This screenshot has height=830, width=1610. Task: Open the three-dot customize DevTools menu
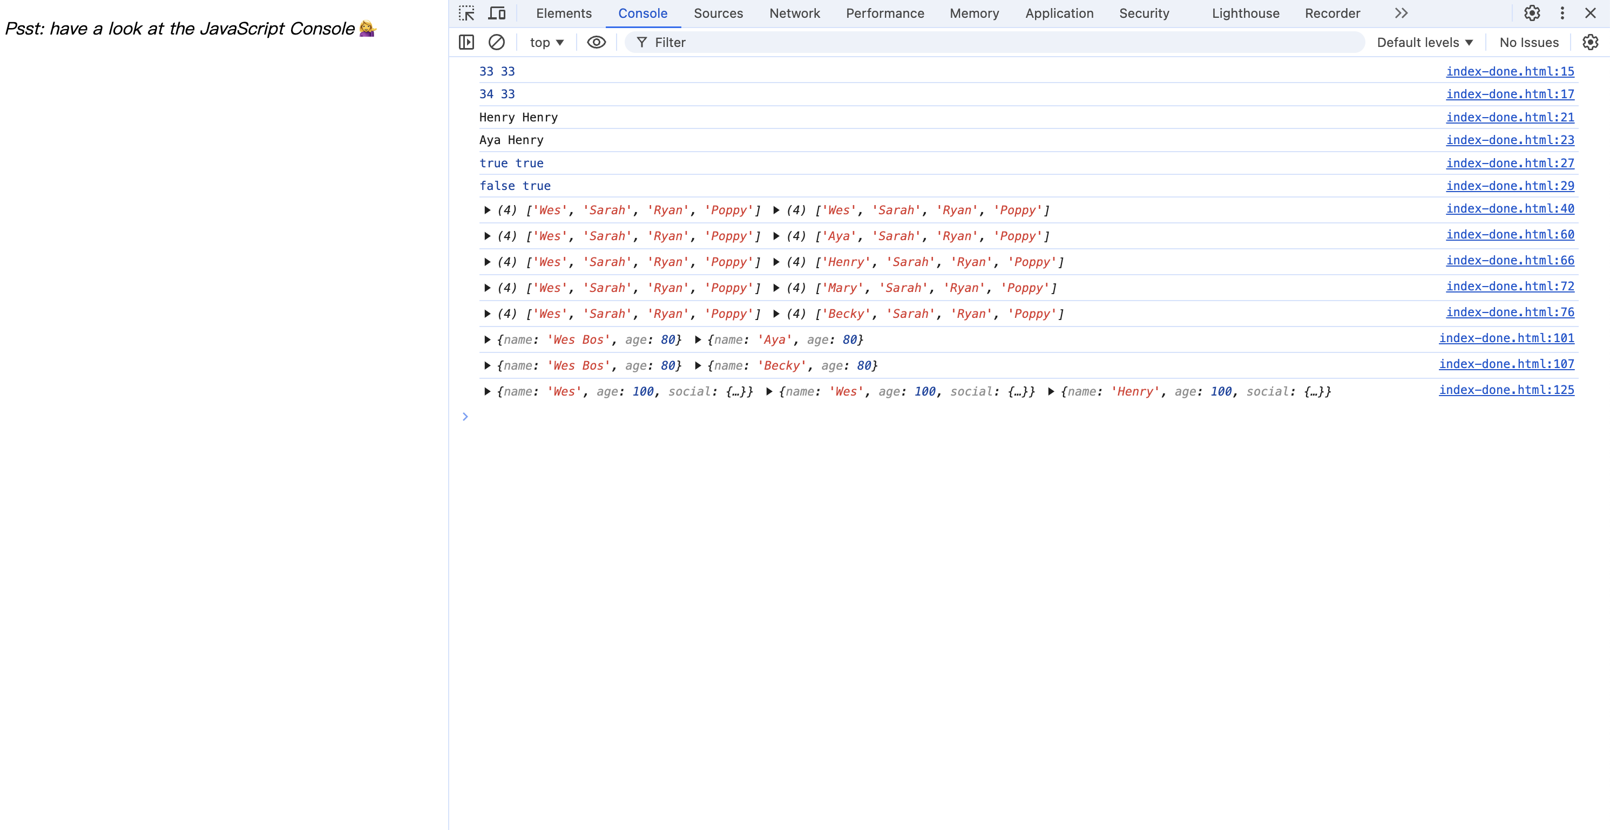click(1562, 13)
